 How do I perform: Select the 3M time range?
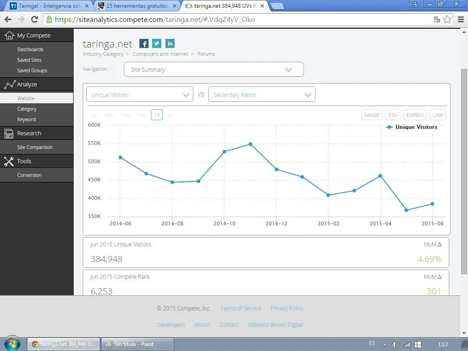(126, 115)
